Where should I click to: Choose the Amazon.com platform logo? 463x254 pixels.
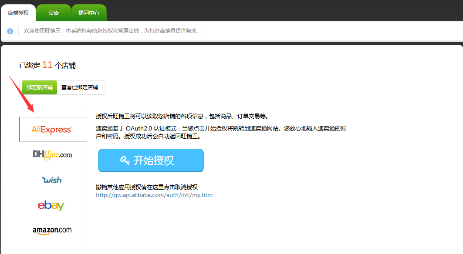click(52, 231)
